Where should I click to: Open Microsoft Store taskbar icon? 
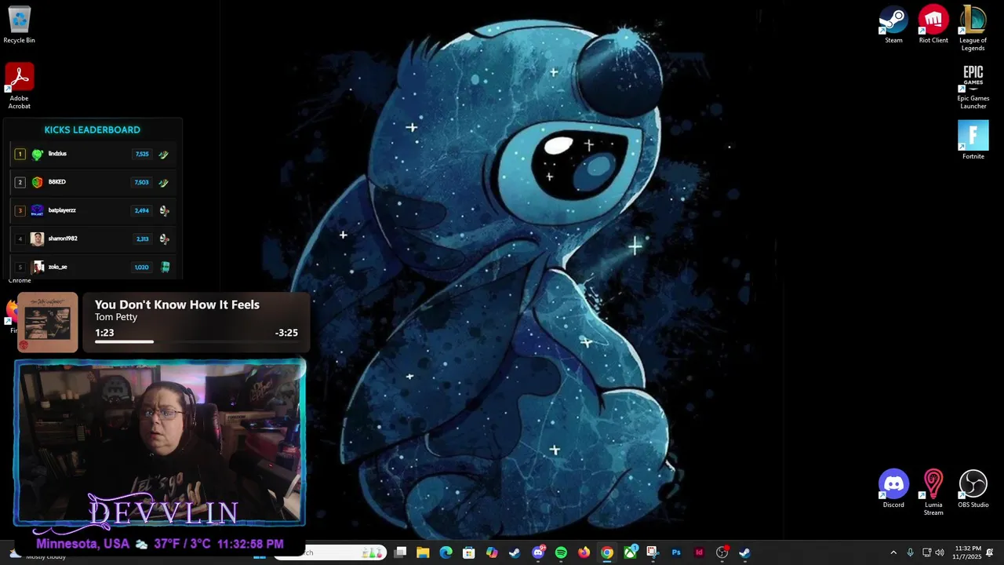tap(468, 552)
